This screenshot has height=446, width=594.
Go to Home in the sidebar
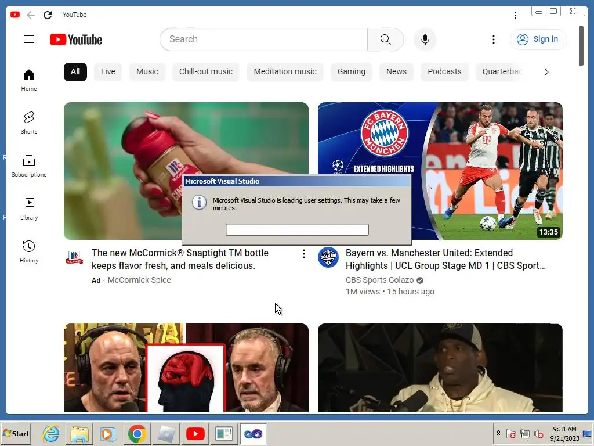[x=29, y=80]
